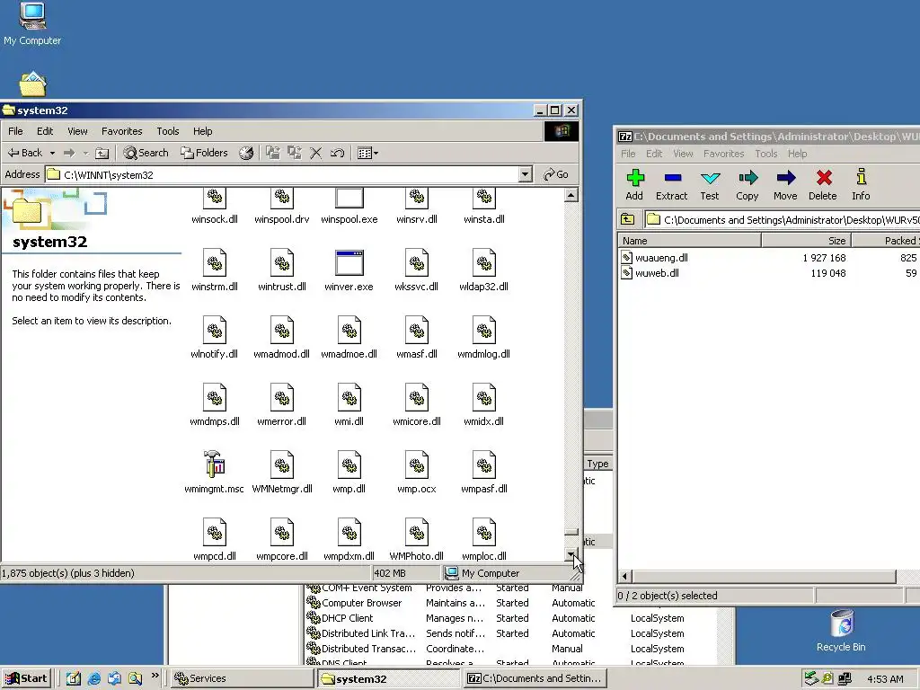Image resolution: width=920 pixels, height=690 pixels.
Task: Select the WMPhoto.dll file
Action: point(417,540)
